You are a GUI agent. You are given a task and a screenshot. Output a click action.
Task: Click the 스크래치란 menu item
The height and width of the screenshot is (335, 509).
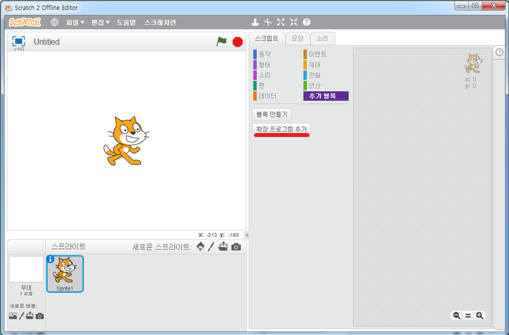coord(160,23)
